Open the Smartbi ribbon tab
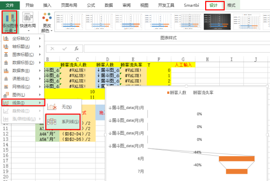The height and width of the screenshot is (181, 270). (192, 5)
